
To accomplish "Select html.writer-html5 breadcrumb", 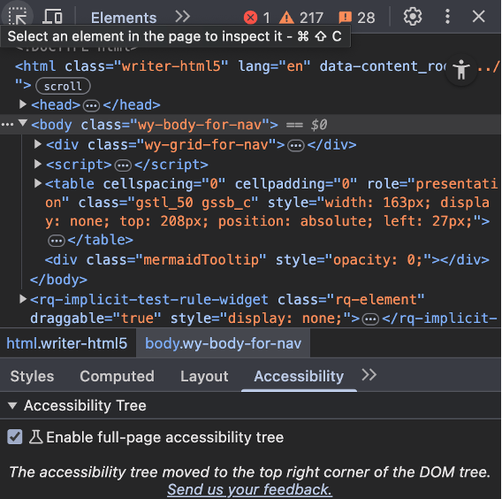I will click(67, 343).
